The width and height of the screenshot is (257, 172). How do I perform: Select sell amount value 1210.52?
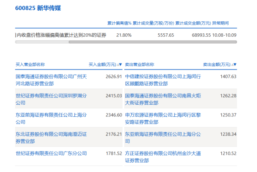pyautogui.click(x=228, y=153)
